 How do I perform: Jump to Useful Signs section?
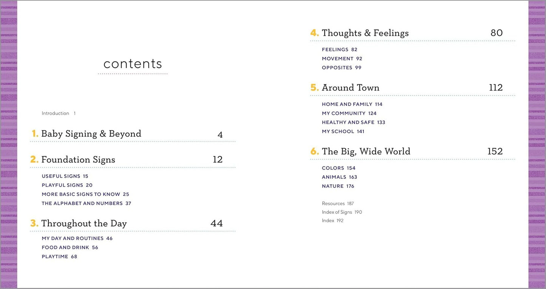click(x=61, y=176)
